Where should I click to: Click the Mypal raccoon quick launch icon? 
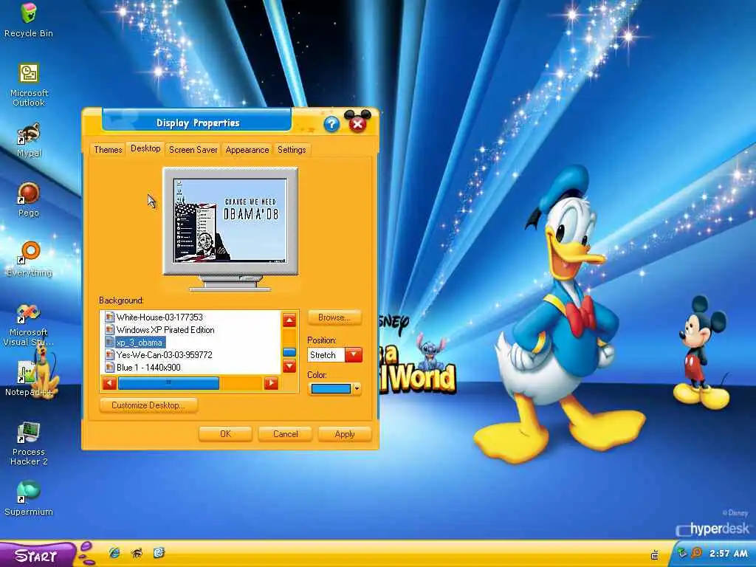pos(137,552)
